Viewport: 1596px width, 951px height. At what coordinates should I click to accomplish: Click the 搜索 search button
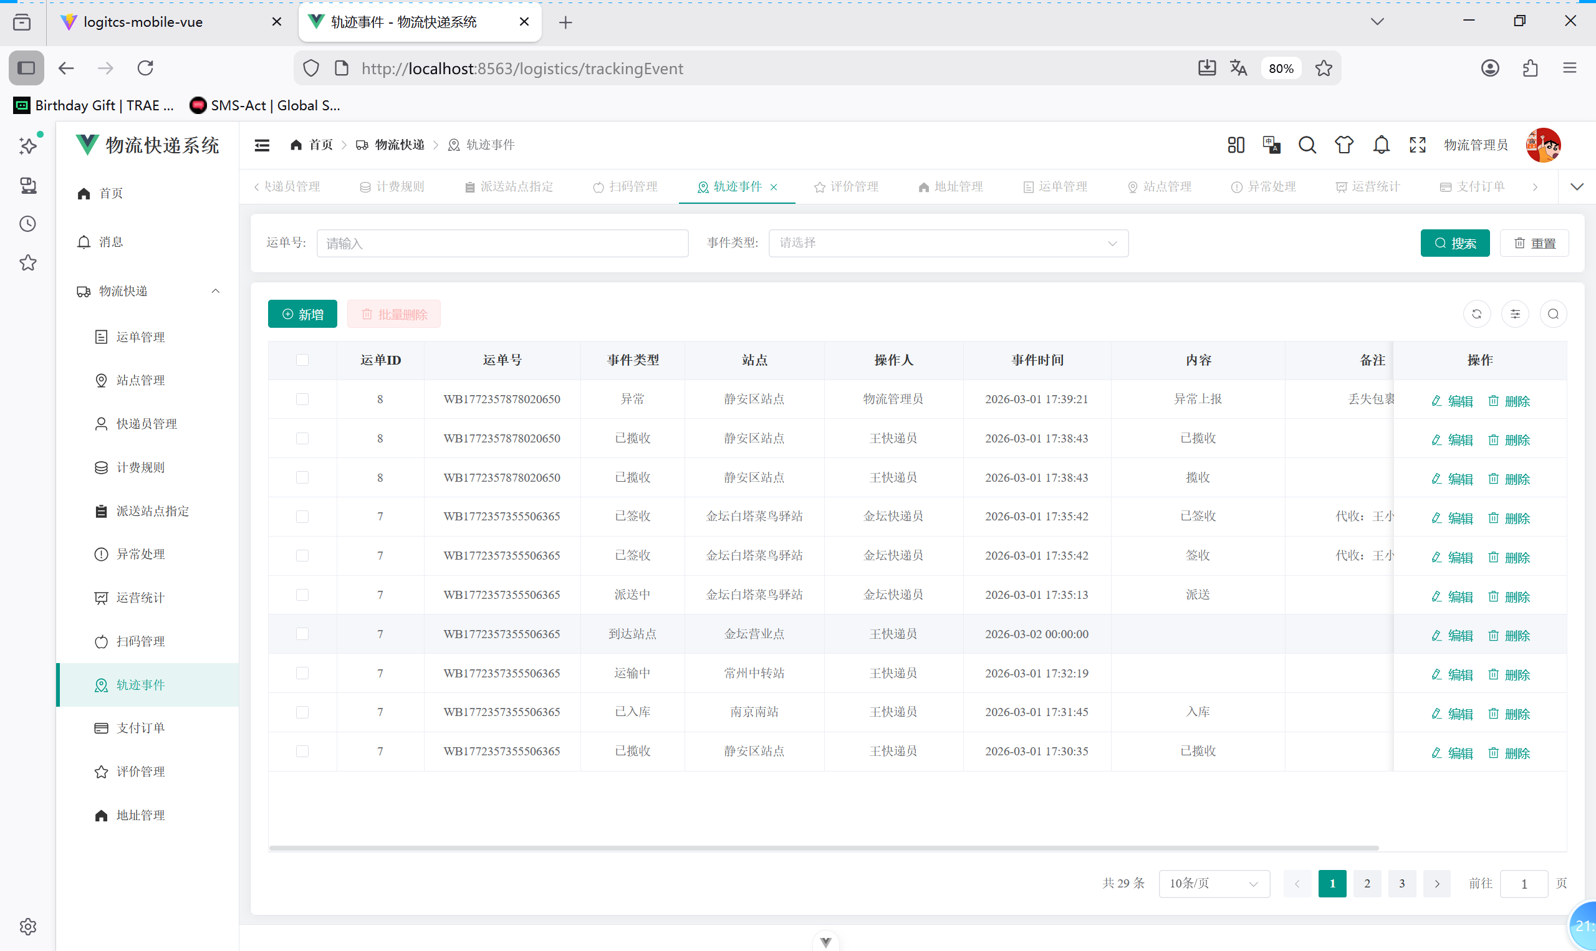click(x=1455, y=243)
